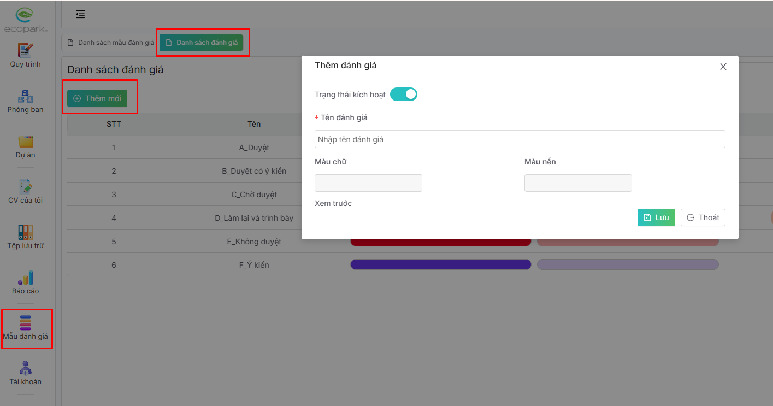Focus the Tên đánh giá input field
773x406 pixels.
click(520, 139)
